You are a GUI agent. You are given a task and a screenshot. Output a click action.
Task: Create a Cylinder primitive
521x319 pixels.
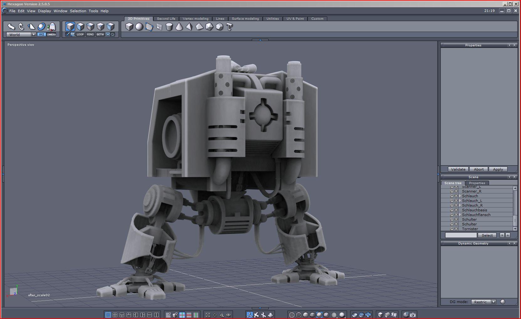pyautogui.click(x=169, y=27)
